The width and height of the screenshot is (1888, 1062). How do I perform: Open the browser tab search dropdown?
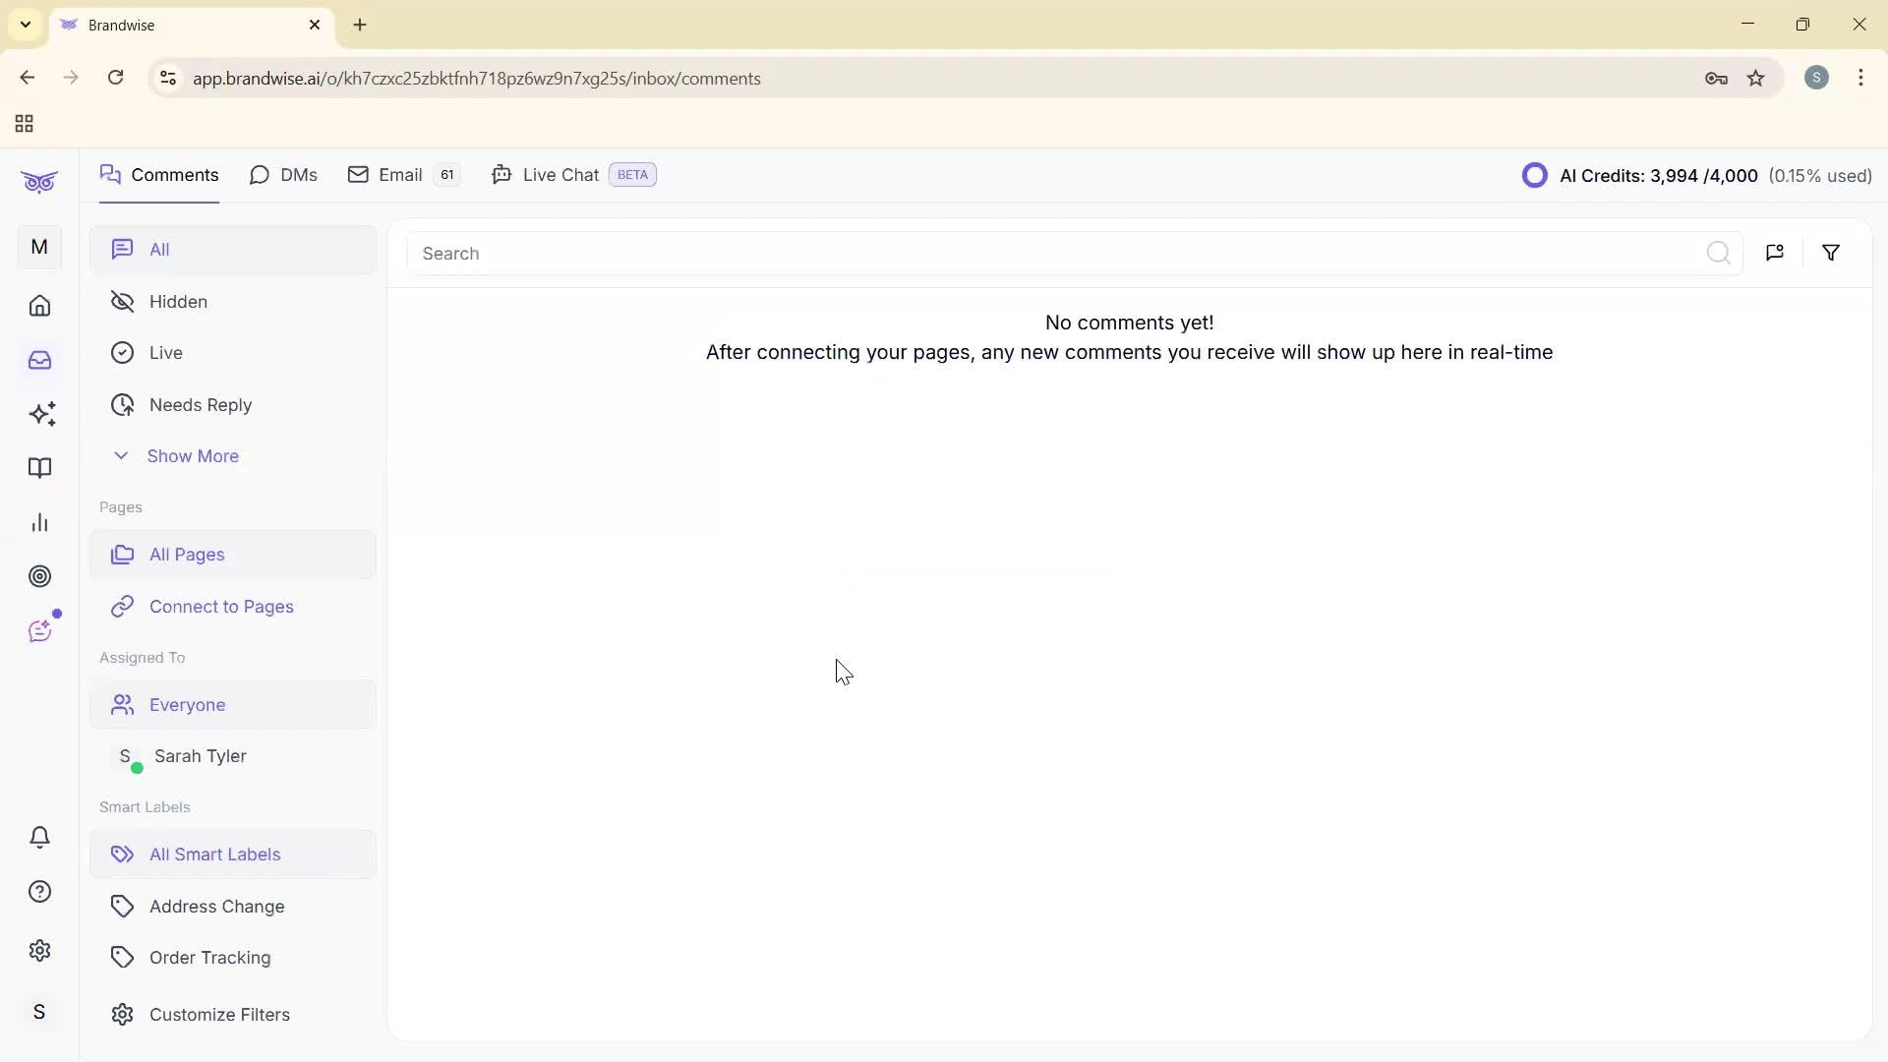[x=25, y=25]
